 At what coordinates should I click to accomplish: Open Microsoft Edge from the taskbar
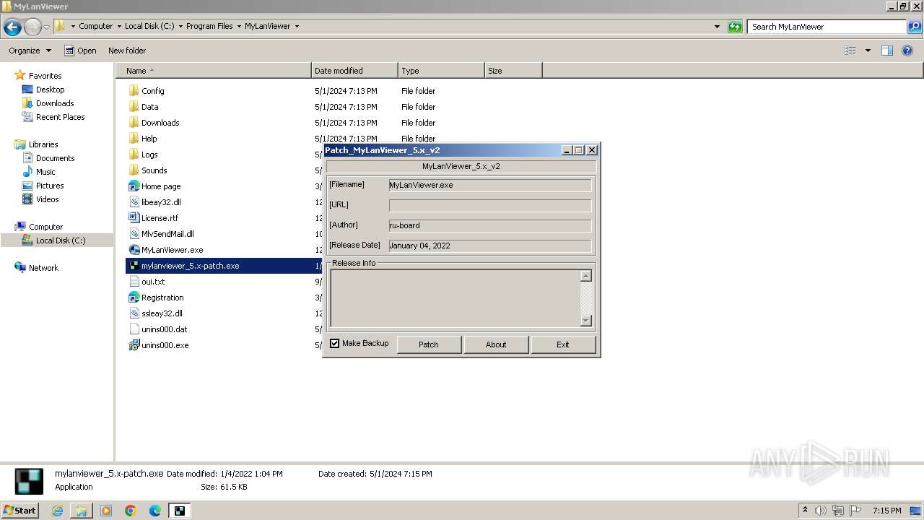pos(155,511)
